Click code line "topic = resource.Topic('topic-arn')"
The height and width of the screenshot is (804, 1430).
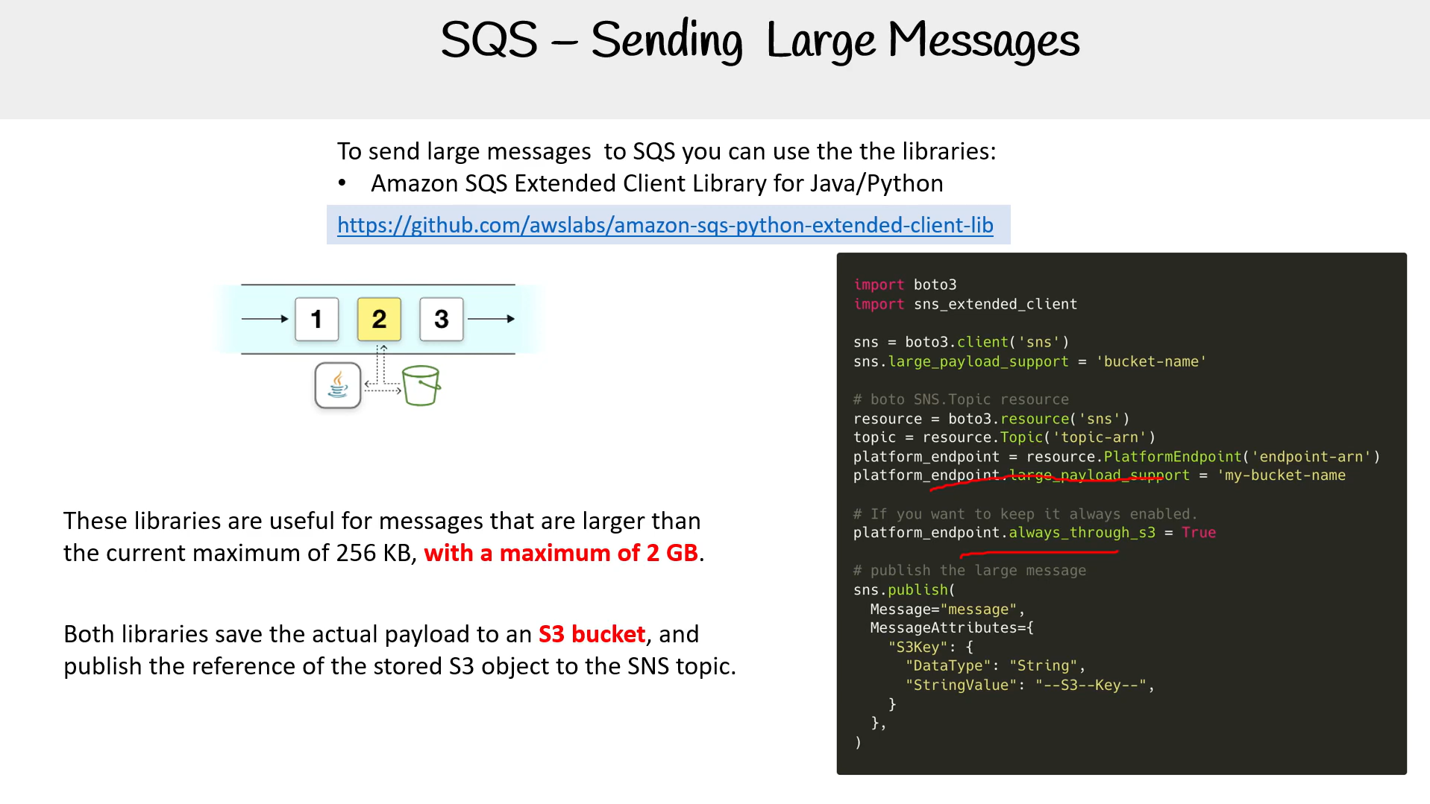click(x=1004, y=437)
